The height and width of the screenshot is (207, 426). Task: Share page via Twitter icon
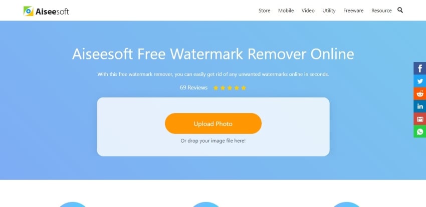pyautogui.click(x=420, y=81)
